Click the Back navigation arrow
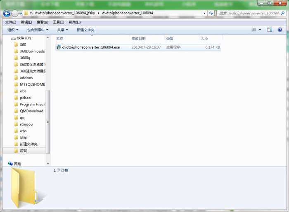Viewport: 289px width, 212px height. point(7,14)
